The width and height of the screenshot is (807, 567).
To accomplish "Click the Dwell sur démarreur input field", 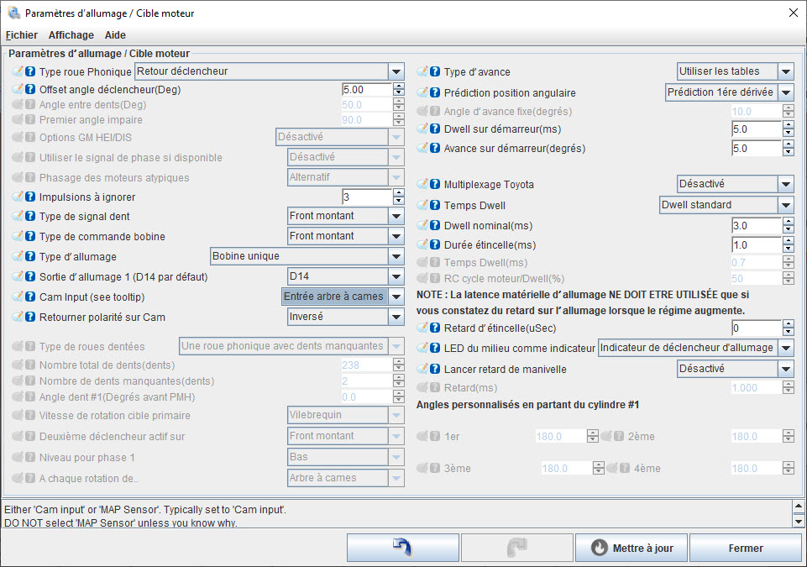I will pyautogui.click(x=755, y=129).
